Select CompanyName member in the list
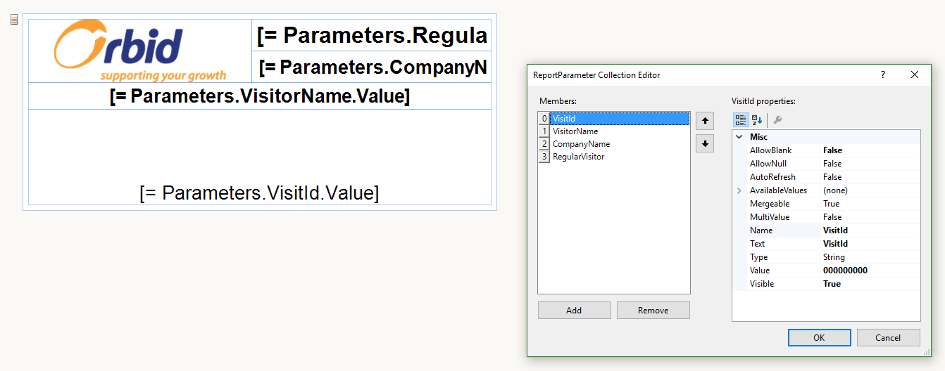Image resolution: width=945 pixels, height=371 pixels. (581, 144)
